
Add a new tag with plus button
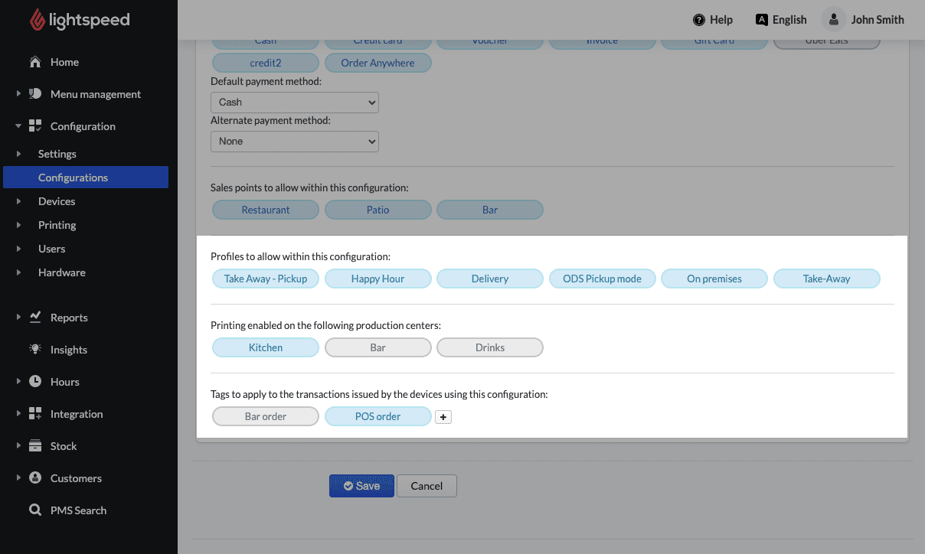pos(443,417)
